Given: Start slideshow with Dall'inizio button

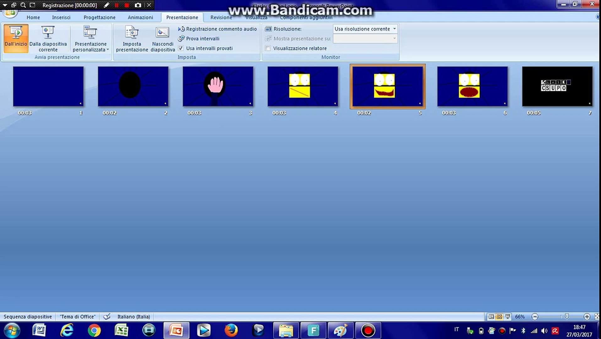Looking at the screenshot, I should [16, 38].
